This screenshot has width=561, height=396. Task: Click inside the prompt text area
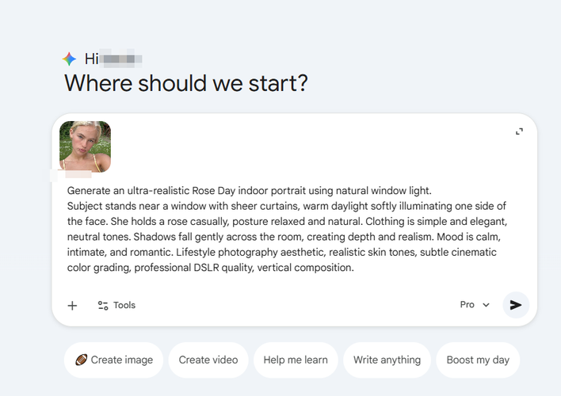click(285, 230)
